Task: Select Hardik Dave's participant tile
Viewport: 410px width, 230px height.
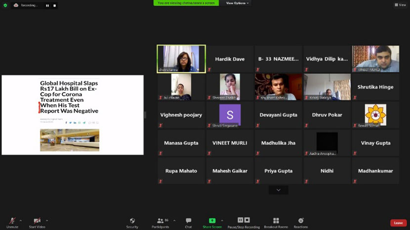Action: (x=230, y=59)
